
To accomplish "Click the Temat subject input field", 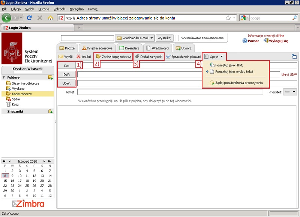I will tap(170, 92).
